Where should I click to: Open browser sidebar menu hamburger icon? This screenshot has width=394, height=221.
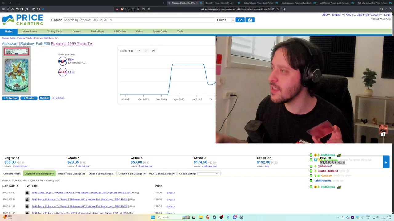3,9
